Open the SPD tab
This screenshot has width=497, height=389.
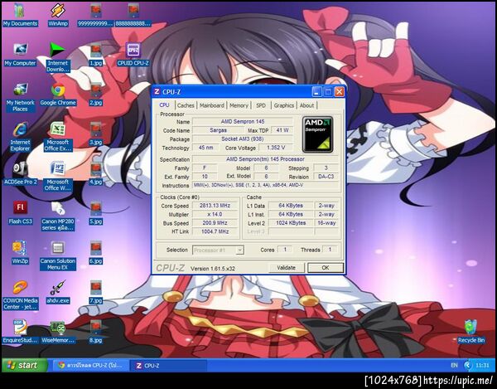pyautogui.click(x=261, y=105)
